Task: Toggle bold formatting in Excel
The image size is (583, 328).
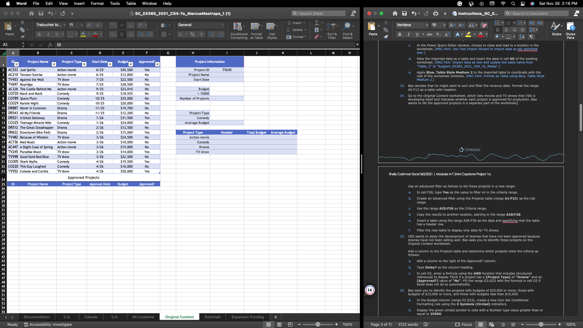Action: pos(39,34)
